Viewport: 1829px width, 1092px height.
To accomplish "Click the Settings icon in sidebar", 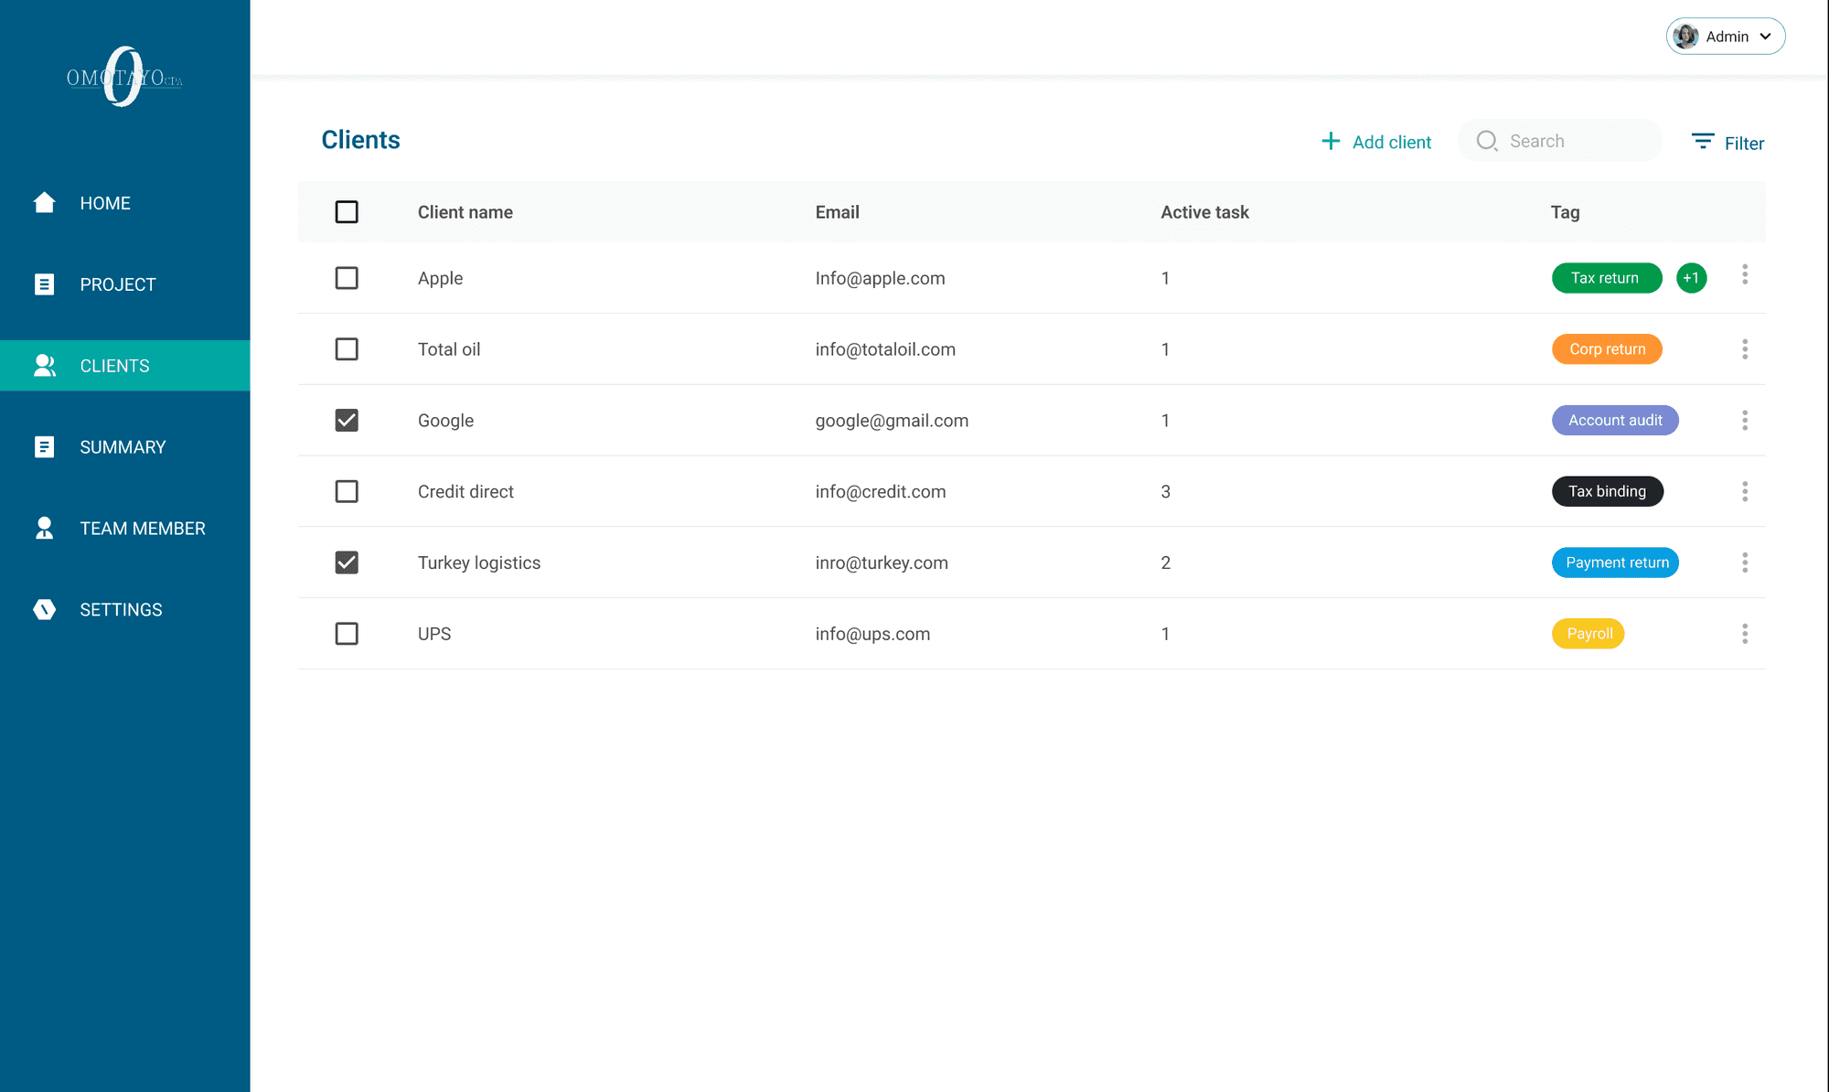I will (44, 609).
